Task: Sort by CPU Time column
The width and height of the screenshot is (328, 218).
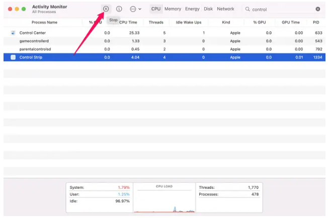Action: point(128,22)
